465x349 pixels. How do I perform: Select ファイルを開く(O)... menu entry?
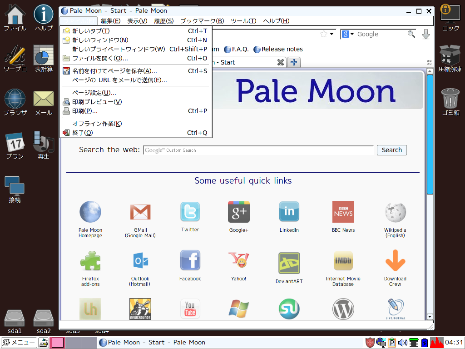pyautogui.click(x=136, y=58)
